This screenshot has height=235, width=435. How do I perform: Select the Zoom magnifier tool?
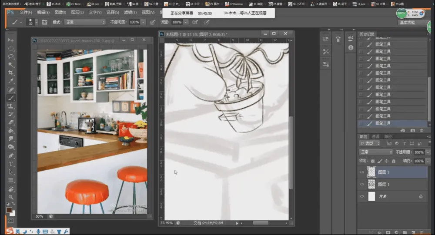point(11,197)
